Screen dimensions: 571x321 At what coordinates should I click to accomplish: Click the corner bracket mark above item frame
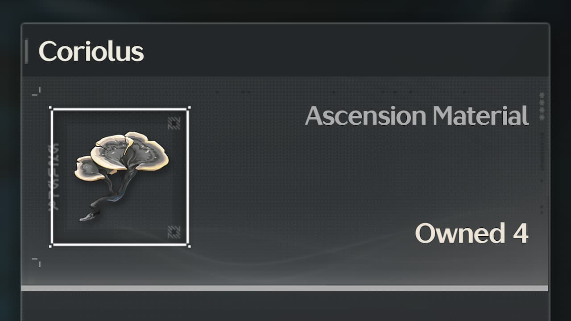click(x=36, y=91)
